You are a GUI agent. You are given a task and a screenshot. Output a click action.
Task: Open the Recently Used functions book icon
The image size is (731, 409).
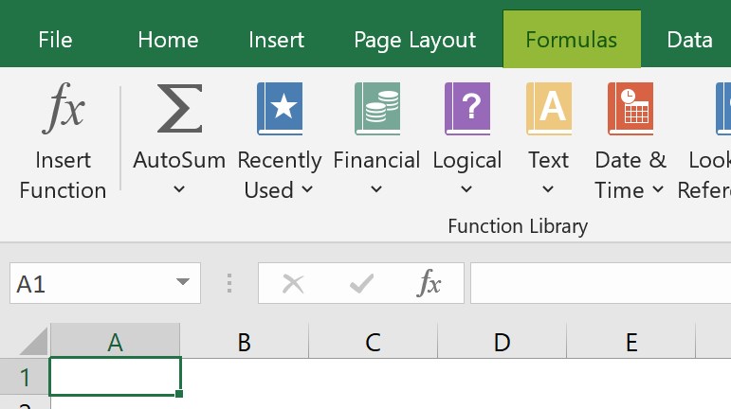[280, 109]
